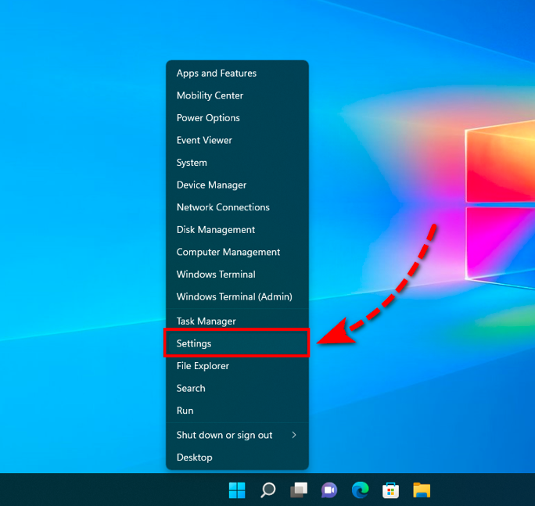Open Microsoft Edge from the taskbar
The image size is (535, 506).
click(x=361, y=490)
